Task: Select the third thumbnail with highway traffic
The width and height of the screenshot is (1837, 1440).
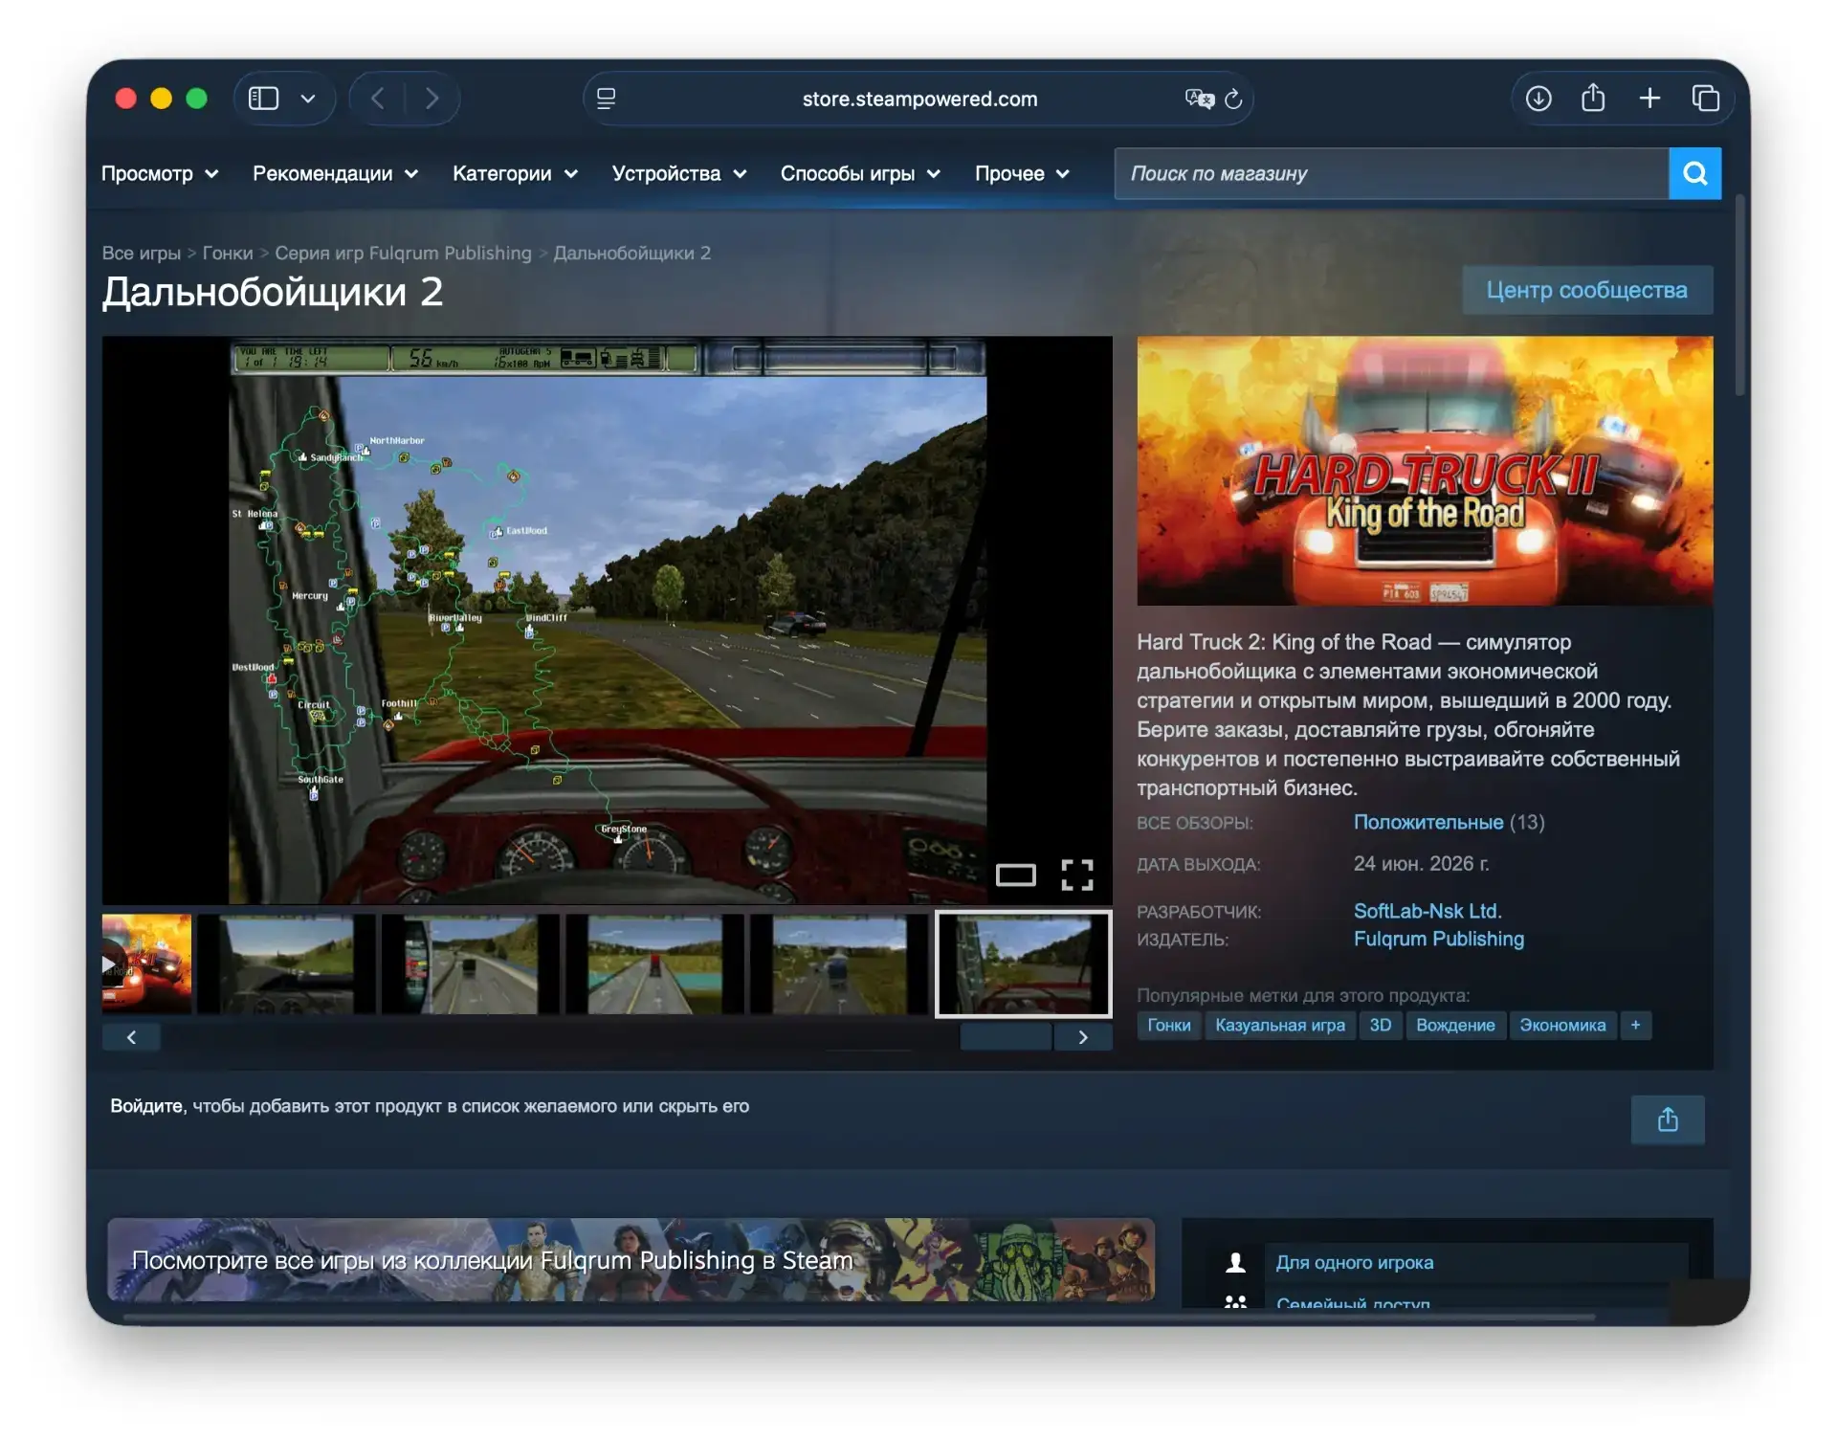Action: pyautogui.click(x=471, y=964)
